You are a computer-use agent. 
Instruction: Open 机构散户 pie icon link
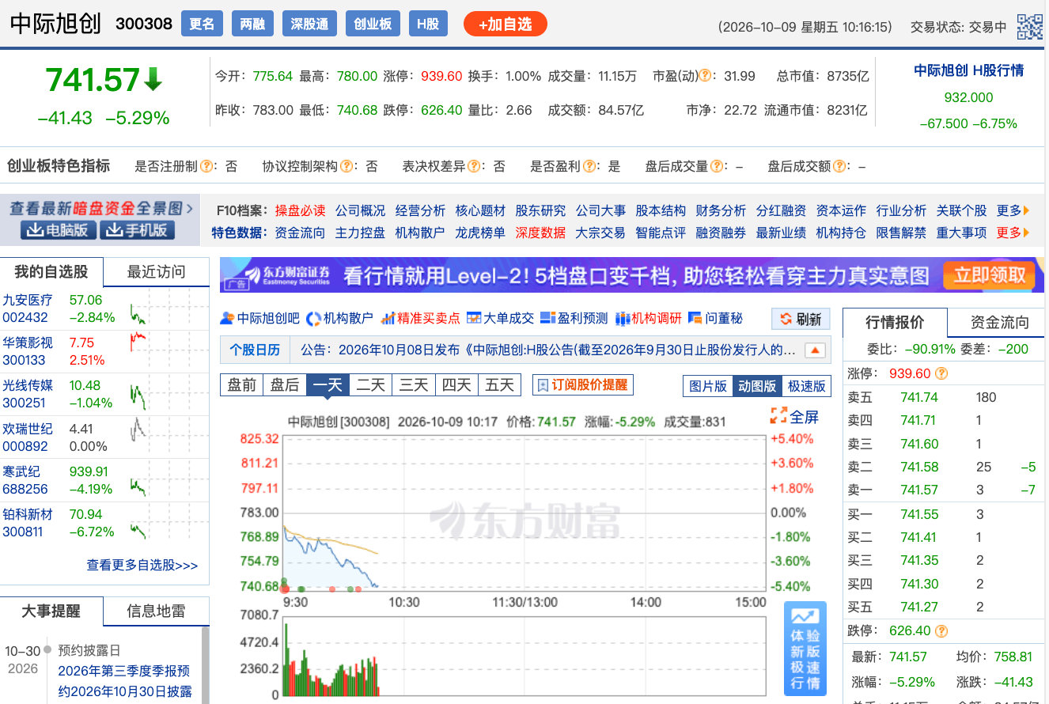tap(339, 318)
